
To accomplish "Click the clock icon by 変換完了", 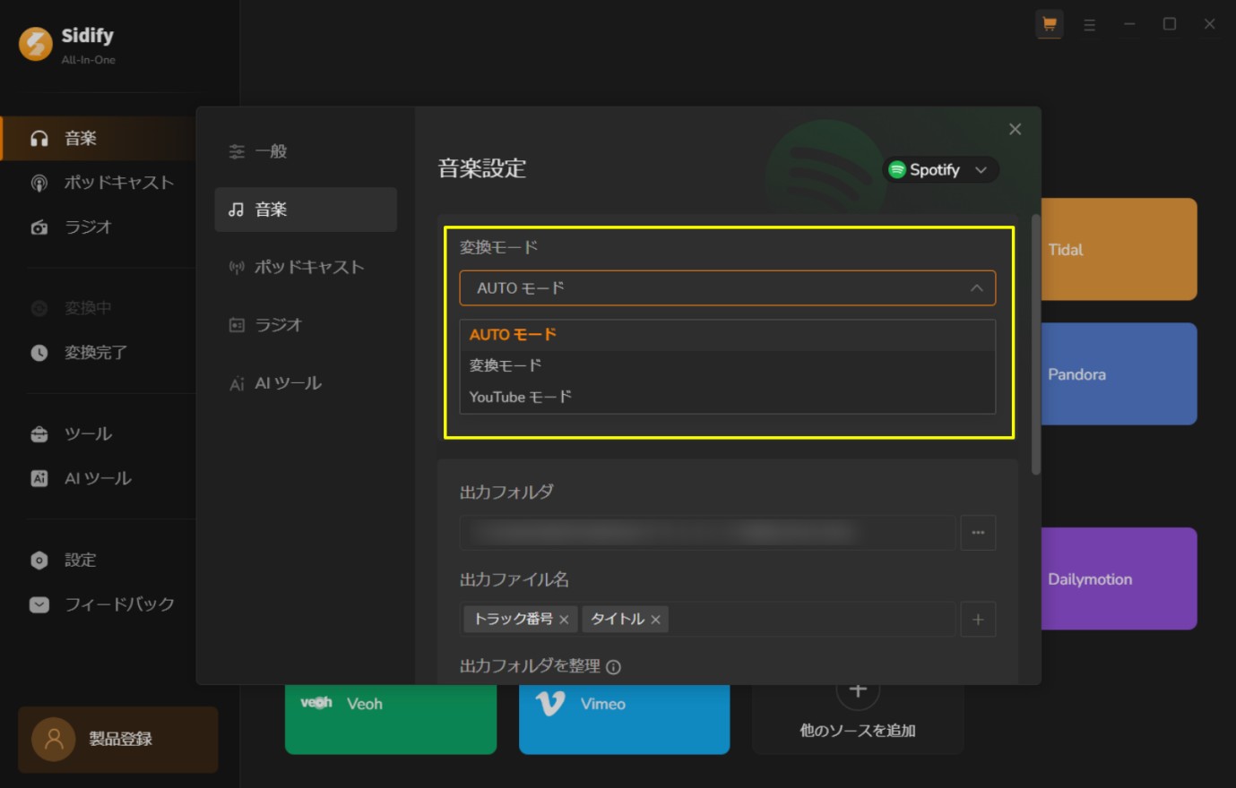I will [39, 353].
